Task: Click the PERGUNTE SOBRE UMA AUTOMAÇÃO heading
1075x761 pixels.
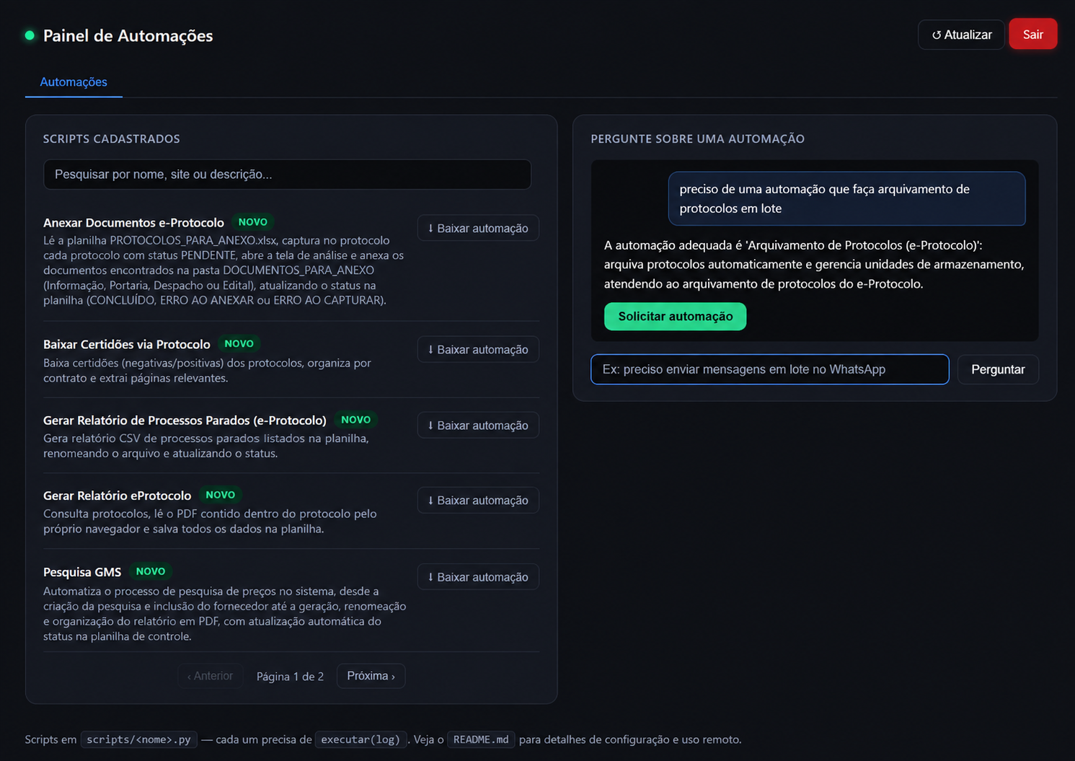Action: pyautogui.click(x=697, y=138)
